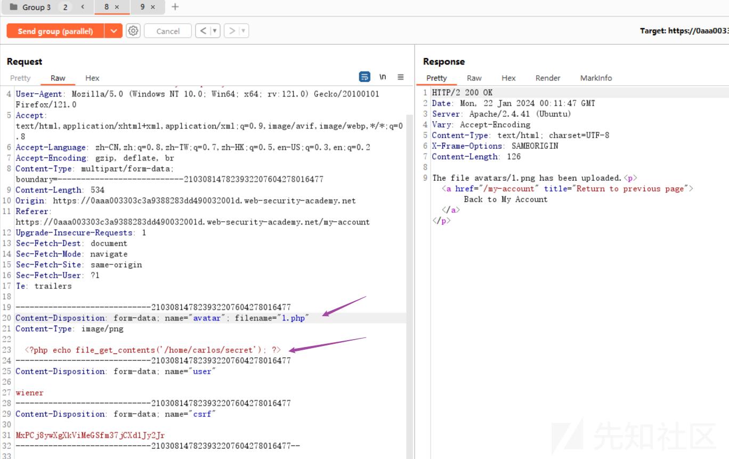
Task: Click the "wiener" user value
Action: pyautogui.click(x=29, y=392)
